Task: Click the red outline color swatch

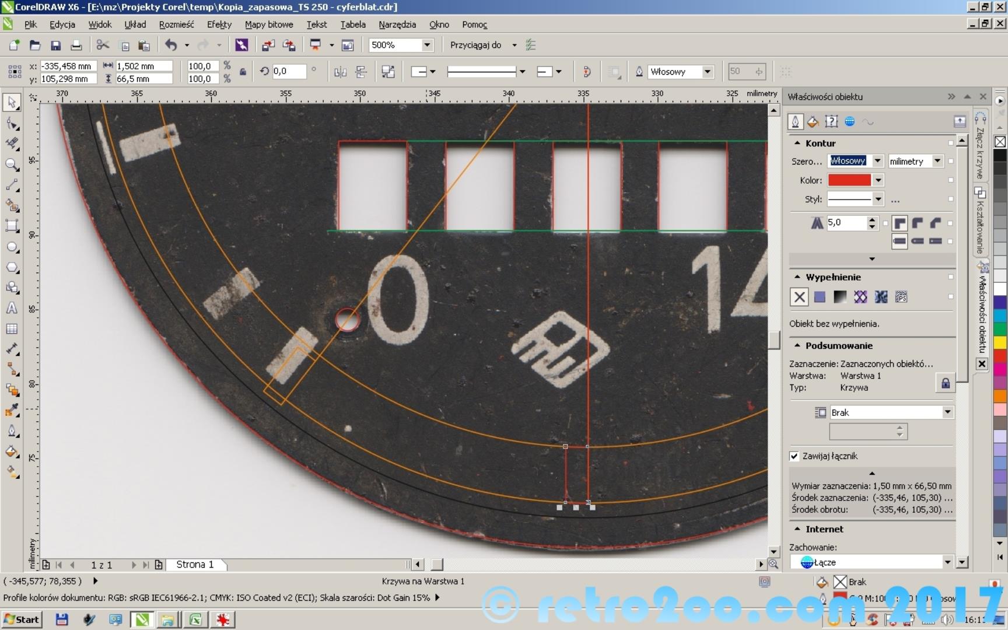Action: (849, 180)
